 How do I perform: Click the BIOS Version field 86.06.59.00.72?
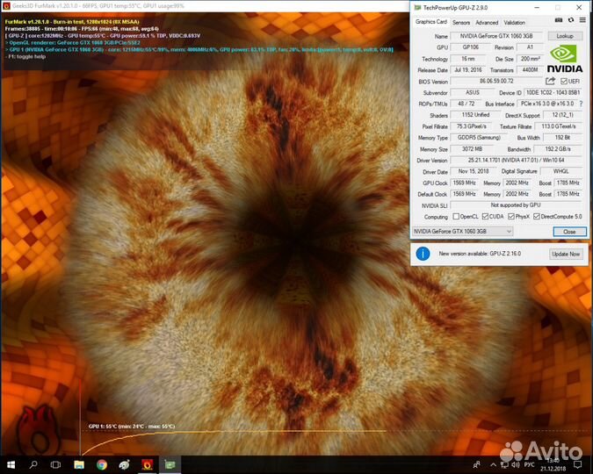(x=496, y=81)
